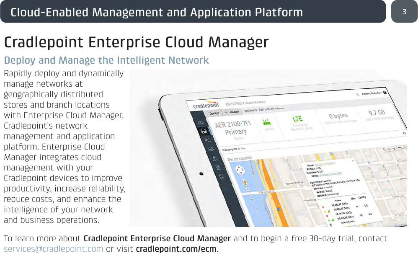Open the share/groups network sidebar icon
This screenshot has width=418, height=253.
click(x=207, y=140)
